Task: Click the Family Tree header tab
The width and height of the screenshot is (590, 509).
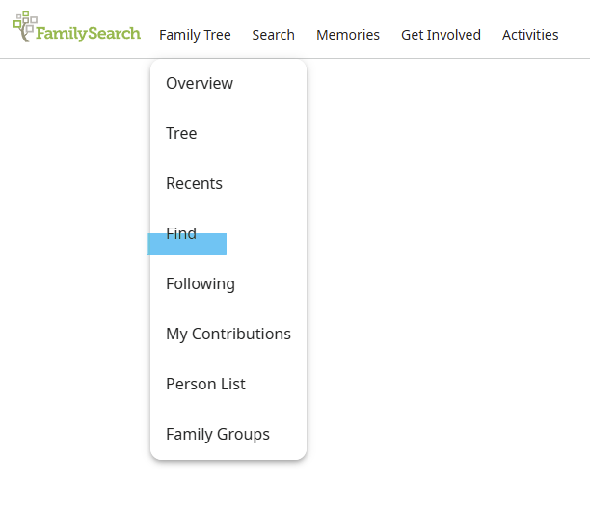Action: click(195, 35)
